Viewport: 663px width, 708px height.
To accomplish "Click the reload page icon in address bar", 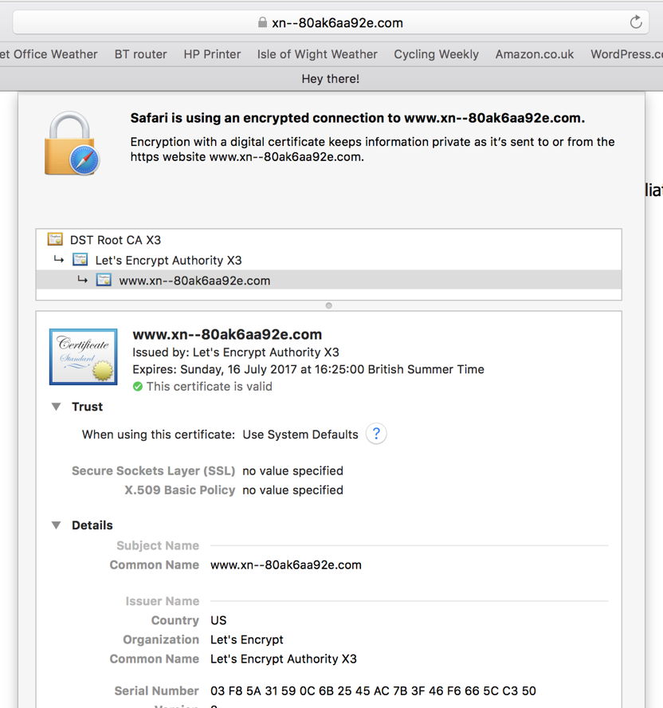I will [x=635, y=22].
